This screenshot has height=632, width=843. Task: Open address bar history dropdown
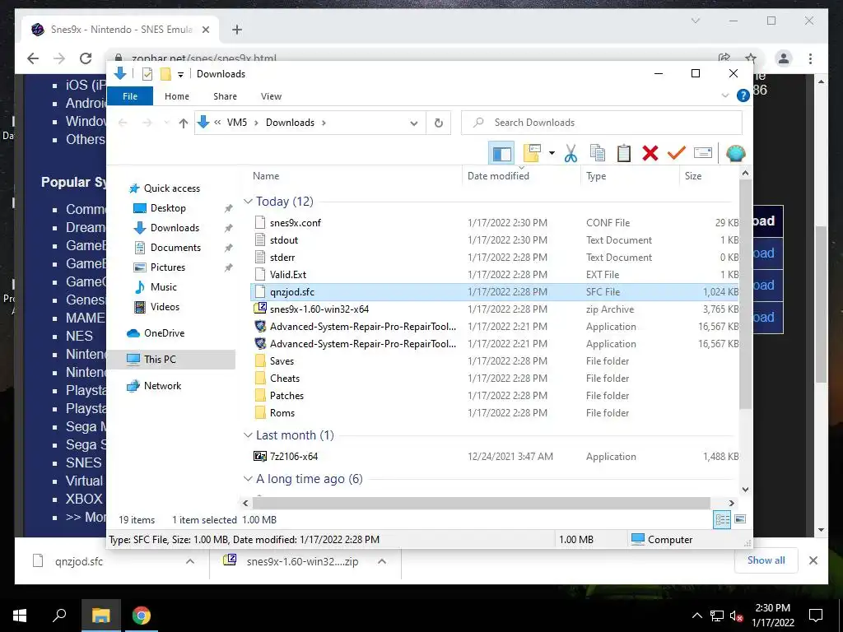click(413, 123)
